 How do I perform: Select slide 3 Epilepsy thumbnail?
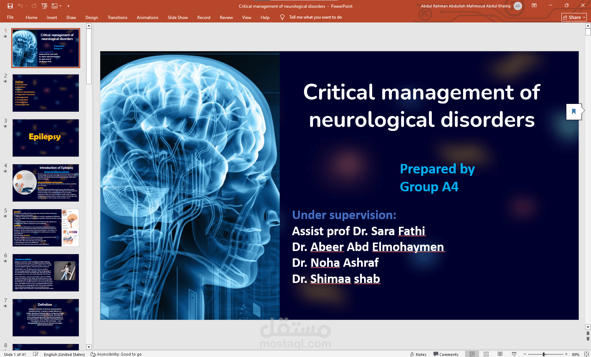point(46,138)
